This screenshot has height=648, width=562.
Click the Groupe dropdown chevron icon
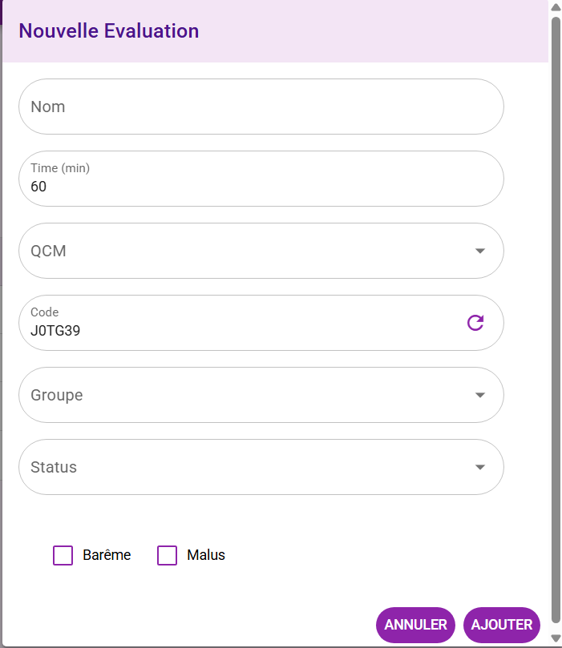(479, 395)
